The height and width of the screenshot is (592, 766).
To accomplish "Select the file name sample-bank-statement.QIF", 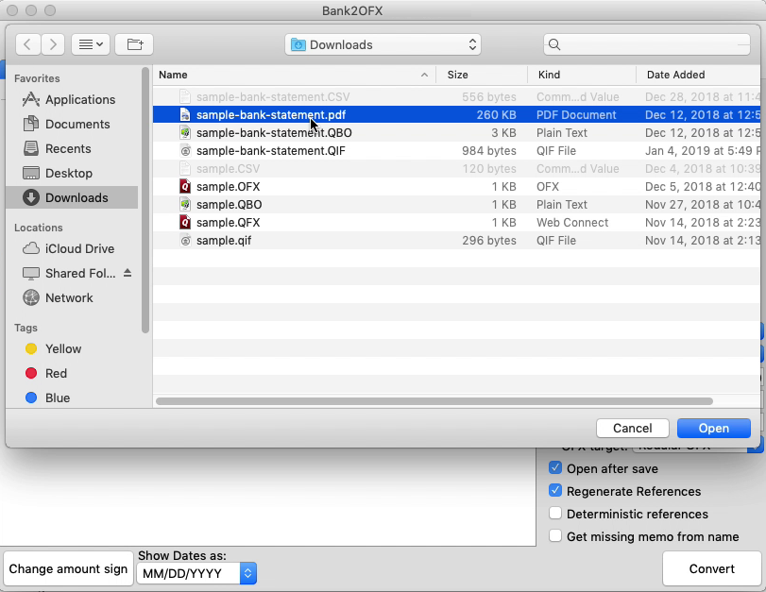I will (271, 151).
